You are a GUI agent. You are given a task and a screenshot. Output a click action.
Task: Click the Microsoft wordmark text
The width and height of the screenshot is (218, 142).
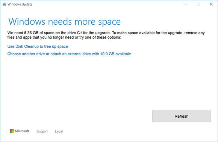click(x=22, y=131)
